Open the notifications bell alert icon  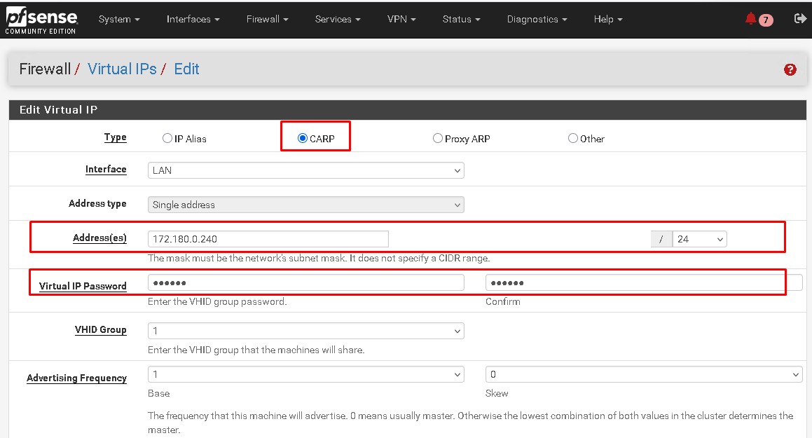(751, 19)
